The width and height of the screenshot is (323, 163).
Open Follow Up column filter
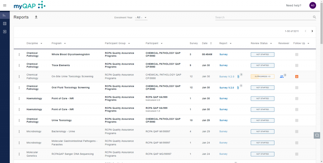[308, 44]
